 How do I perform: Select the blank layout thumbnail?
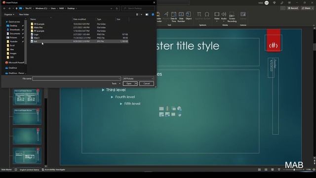pos(27,136)
